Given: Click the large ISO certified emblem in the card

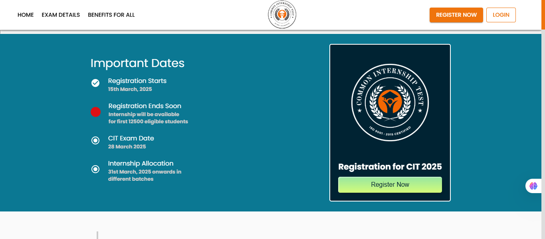Looking at the screenshot, I should tap(390, 103).
